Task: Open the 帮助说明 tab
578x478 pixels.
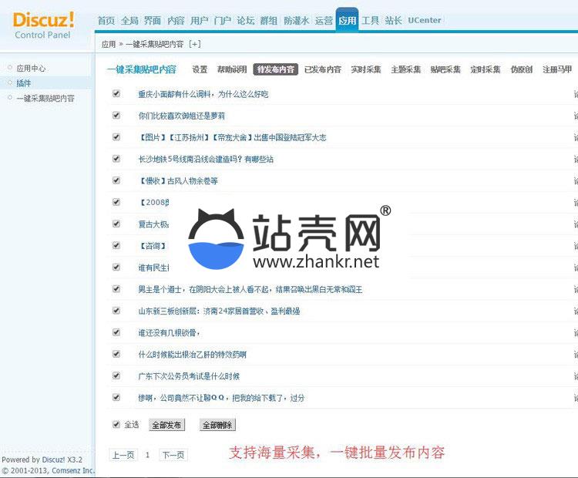Action: tap(232, 69)
